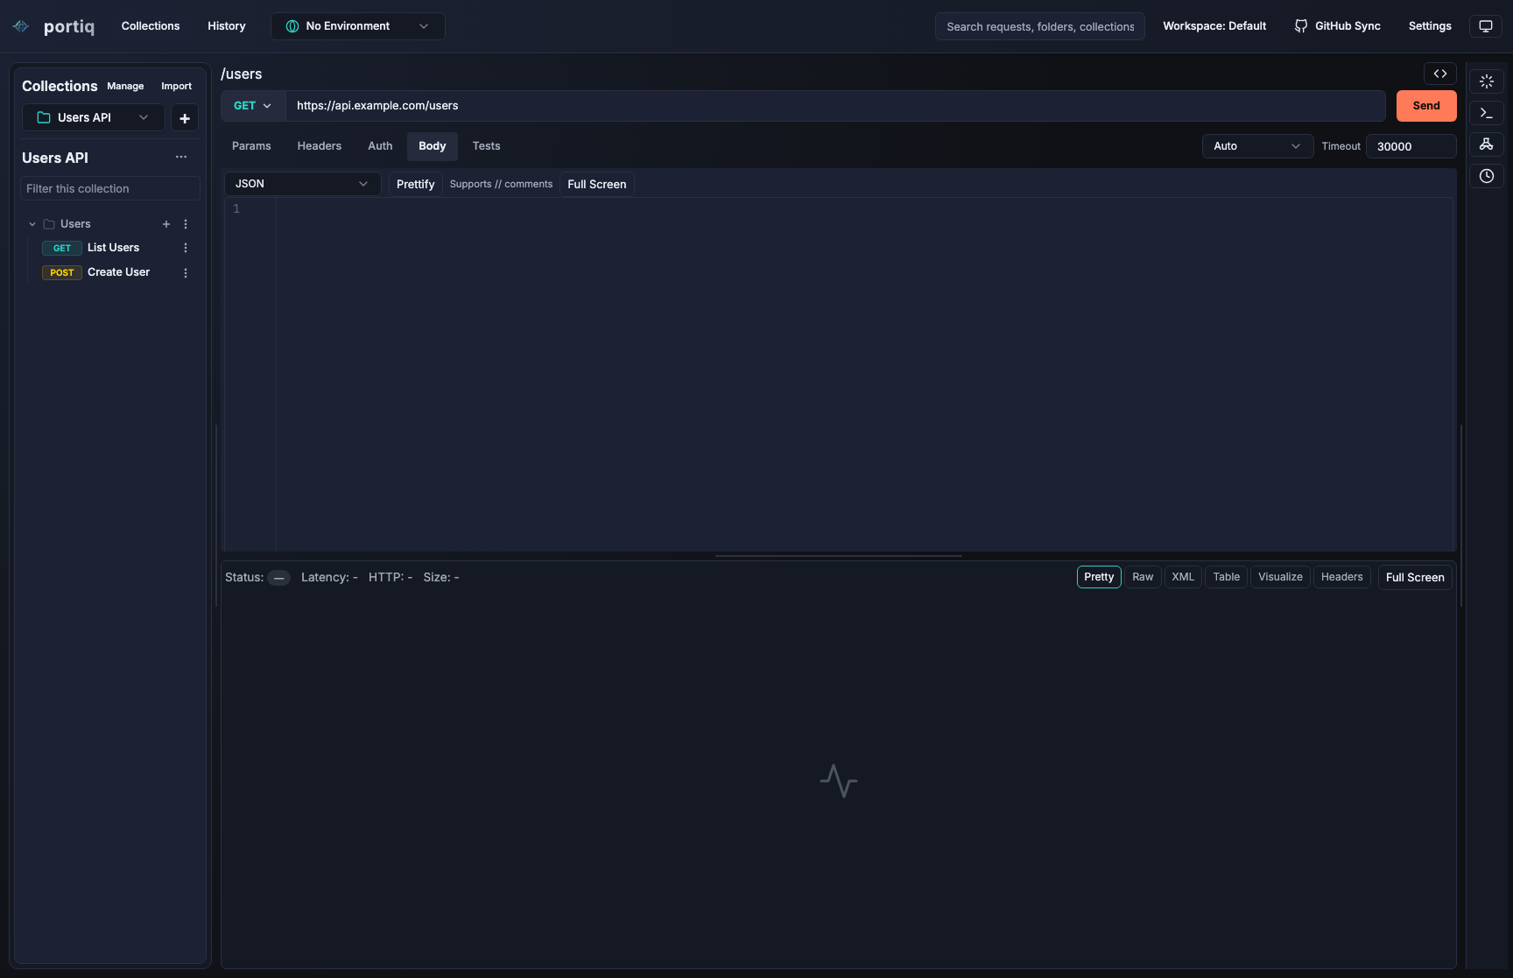Image resolution: width=1513 pixels, height=978 pixels.
Task: Click Workspace: Default
Action: [x=1214, y=26]
